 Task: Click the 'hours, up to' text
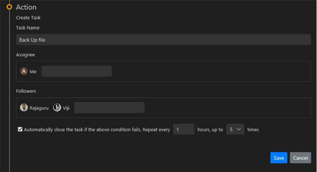[x=210, y=130]
